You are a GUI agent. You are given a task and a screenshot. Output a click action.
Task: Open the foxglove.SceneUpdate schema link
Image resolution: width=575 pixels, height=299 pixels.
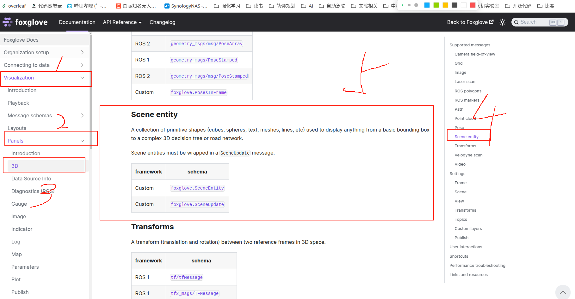[x=197, y=204]
